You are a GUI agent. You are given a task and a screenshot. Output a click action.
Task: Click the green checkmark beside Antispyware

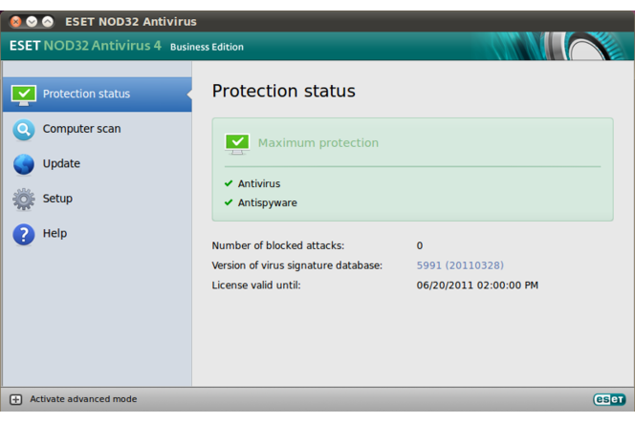coord(229,202)
